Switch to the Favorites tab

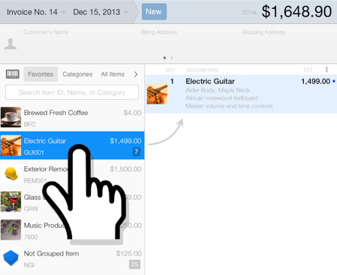pyautogui.click(x=41, y=74)
